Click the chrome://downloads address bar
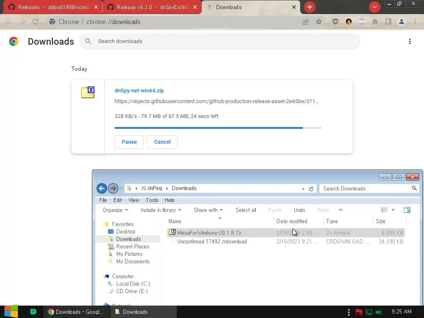Image resolution: width=424 pixels, height=318 pixels. [x=173, y=22]
